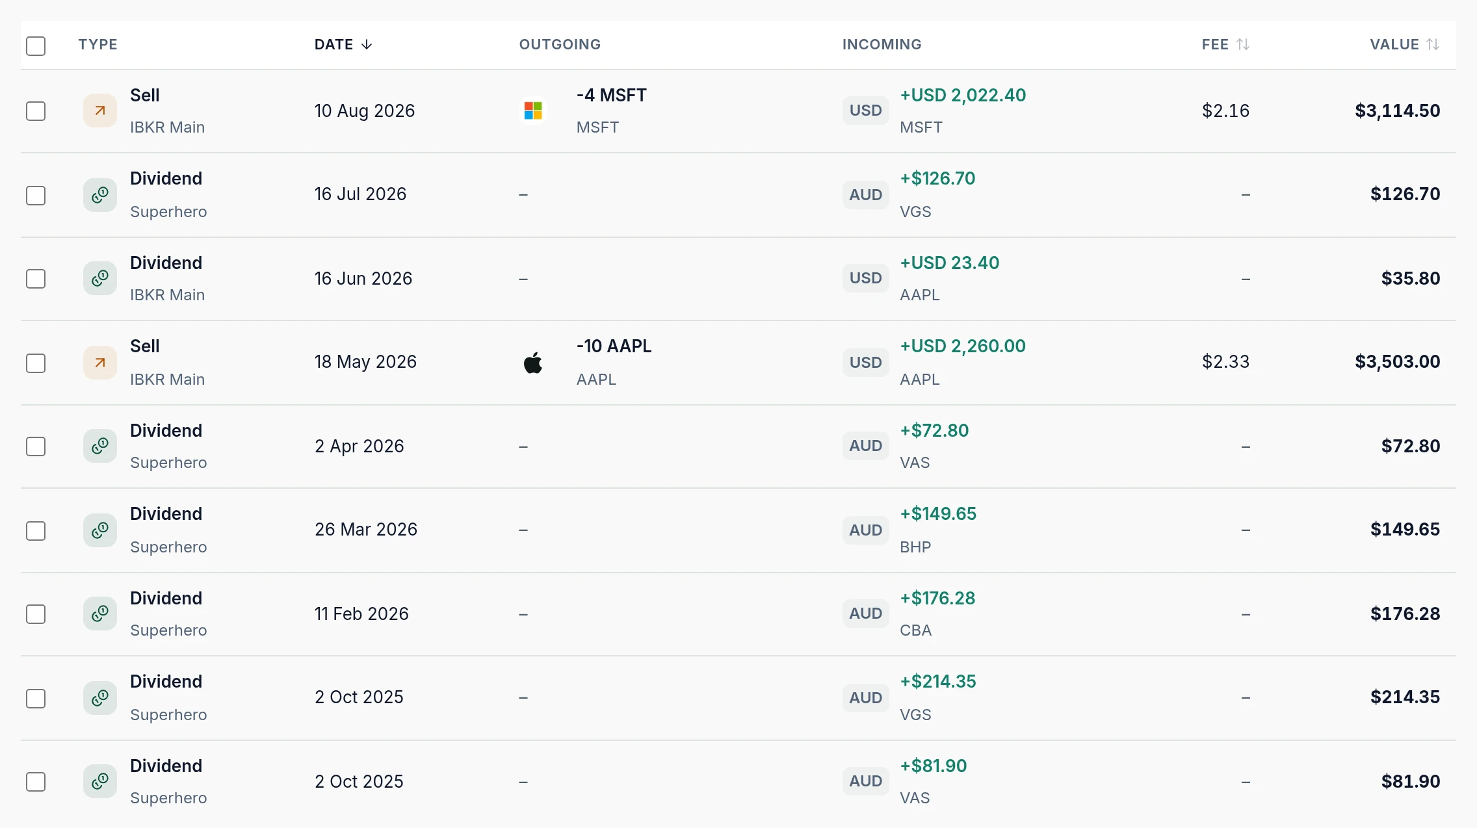This screenshot has height=828, width=1477.
Task: Click the $3,114.50 value cell
Action: (1397, 110)
